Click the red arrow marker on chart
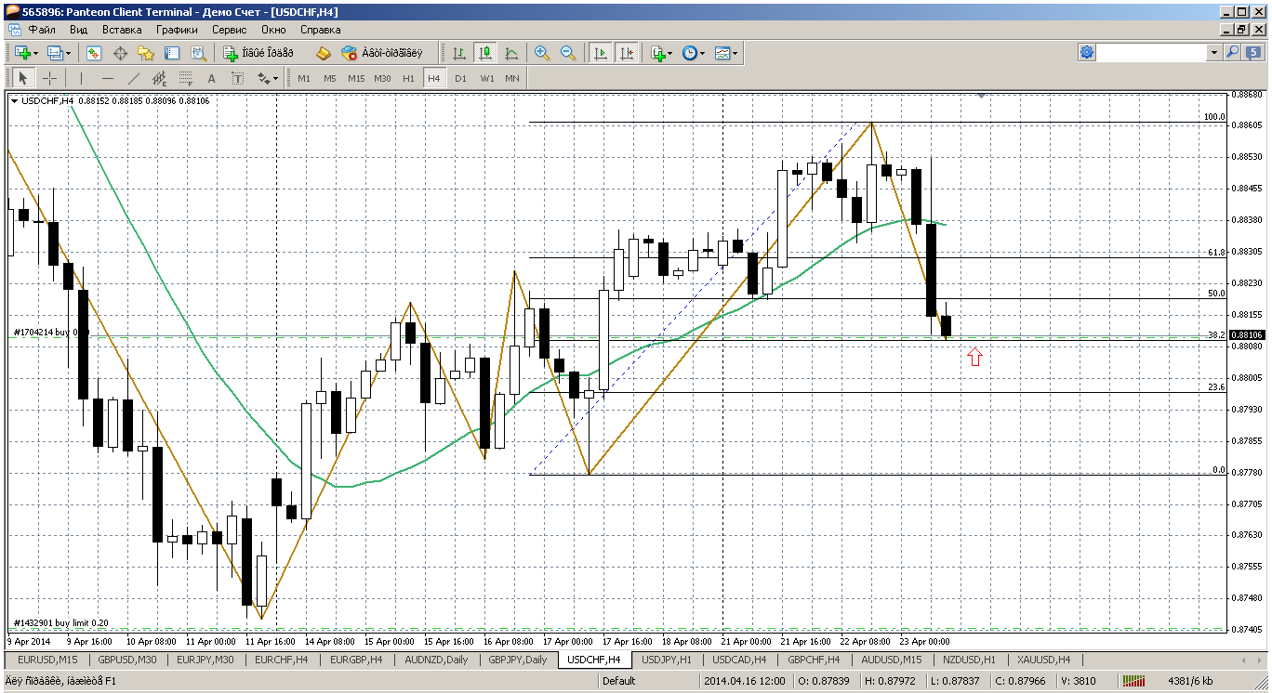The height and width of the screenshot is (693, 1272). (x=974, y=357)
